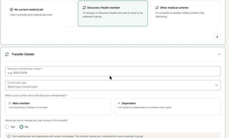Focus the Discovery membership number field

[x=113, y=71]
